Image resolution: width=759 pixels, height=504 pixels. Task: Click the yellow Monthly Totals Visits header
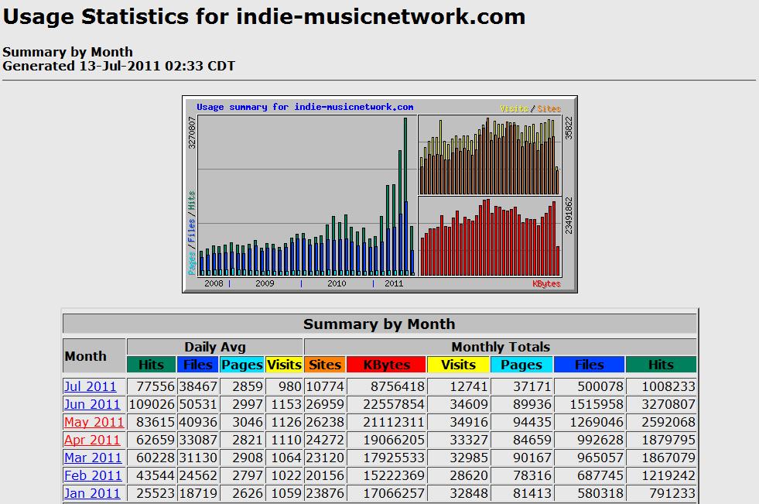[458, 365]
